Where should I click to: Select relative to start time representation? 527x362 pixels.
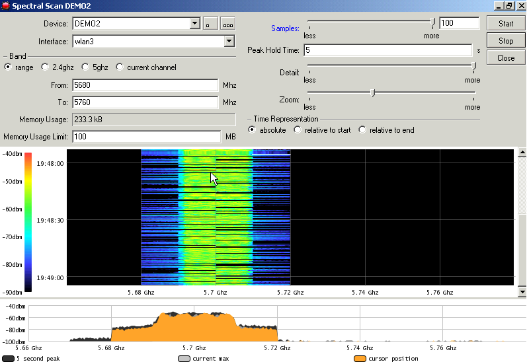pyautogui.click(x=298, y=130)
